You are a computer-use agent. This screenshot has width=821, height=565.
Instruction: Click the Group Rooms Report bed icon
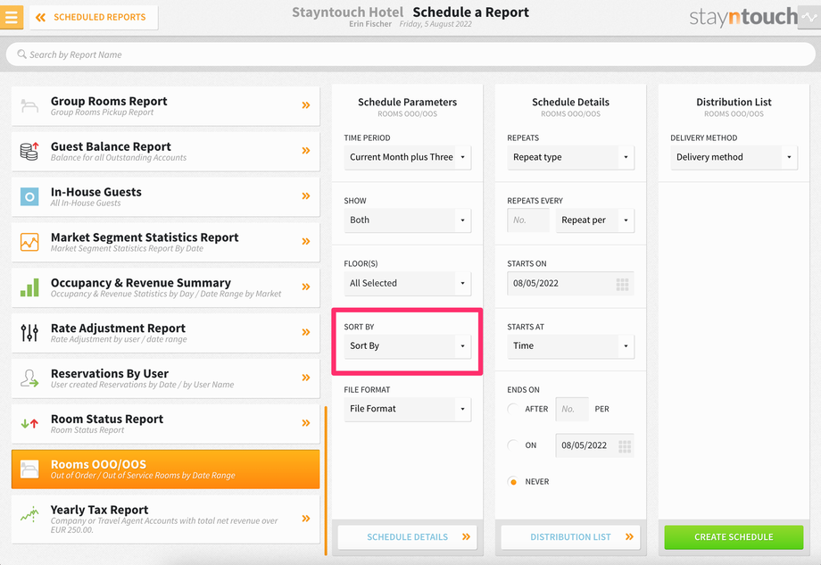point(29,106)
